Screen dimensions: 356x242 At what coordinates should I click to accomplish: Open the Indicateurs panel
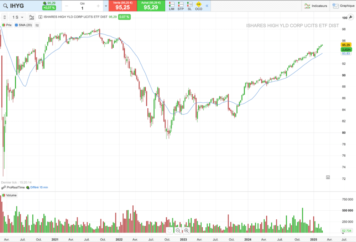[316, 6]
